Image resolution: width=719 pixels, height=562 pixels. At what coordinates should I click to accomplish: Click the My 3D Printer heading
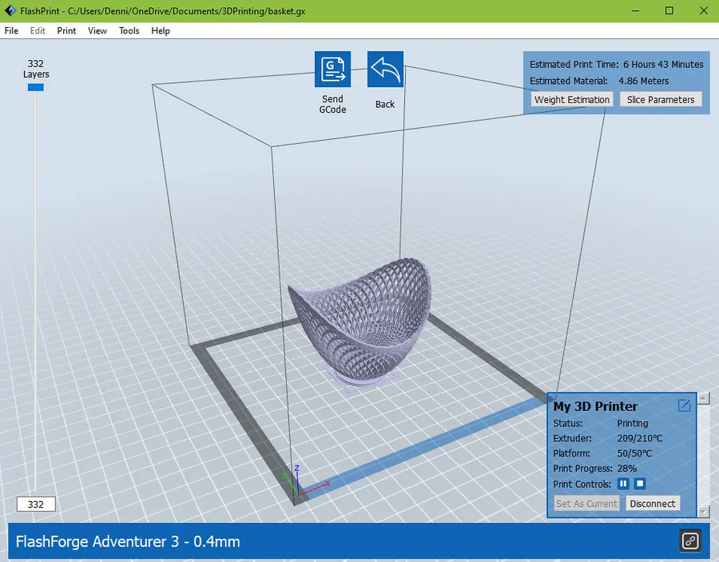[x=595, y=406]
